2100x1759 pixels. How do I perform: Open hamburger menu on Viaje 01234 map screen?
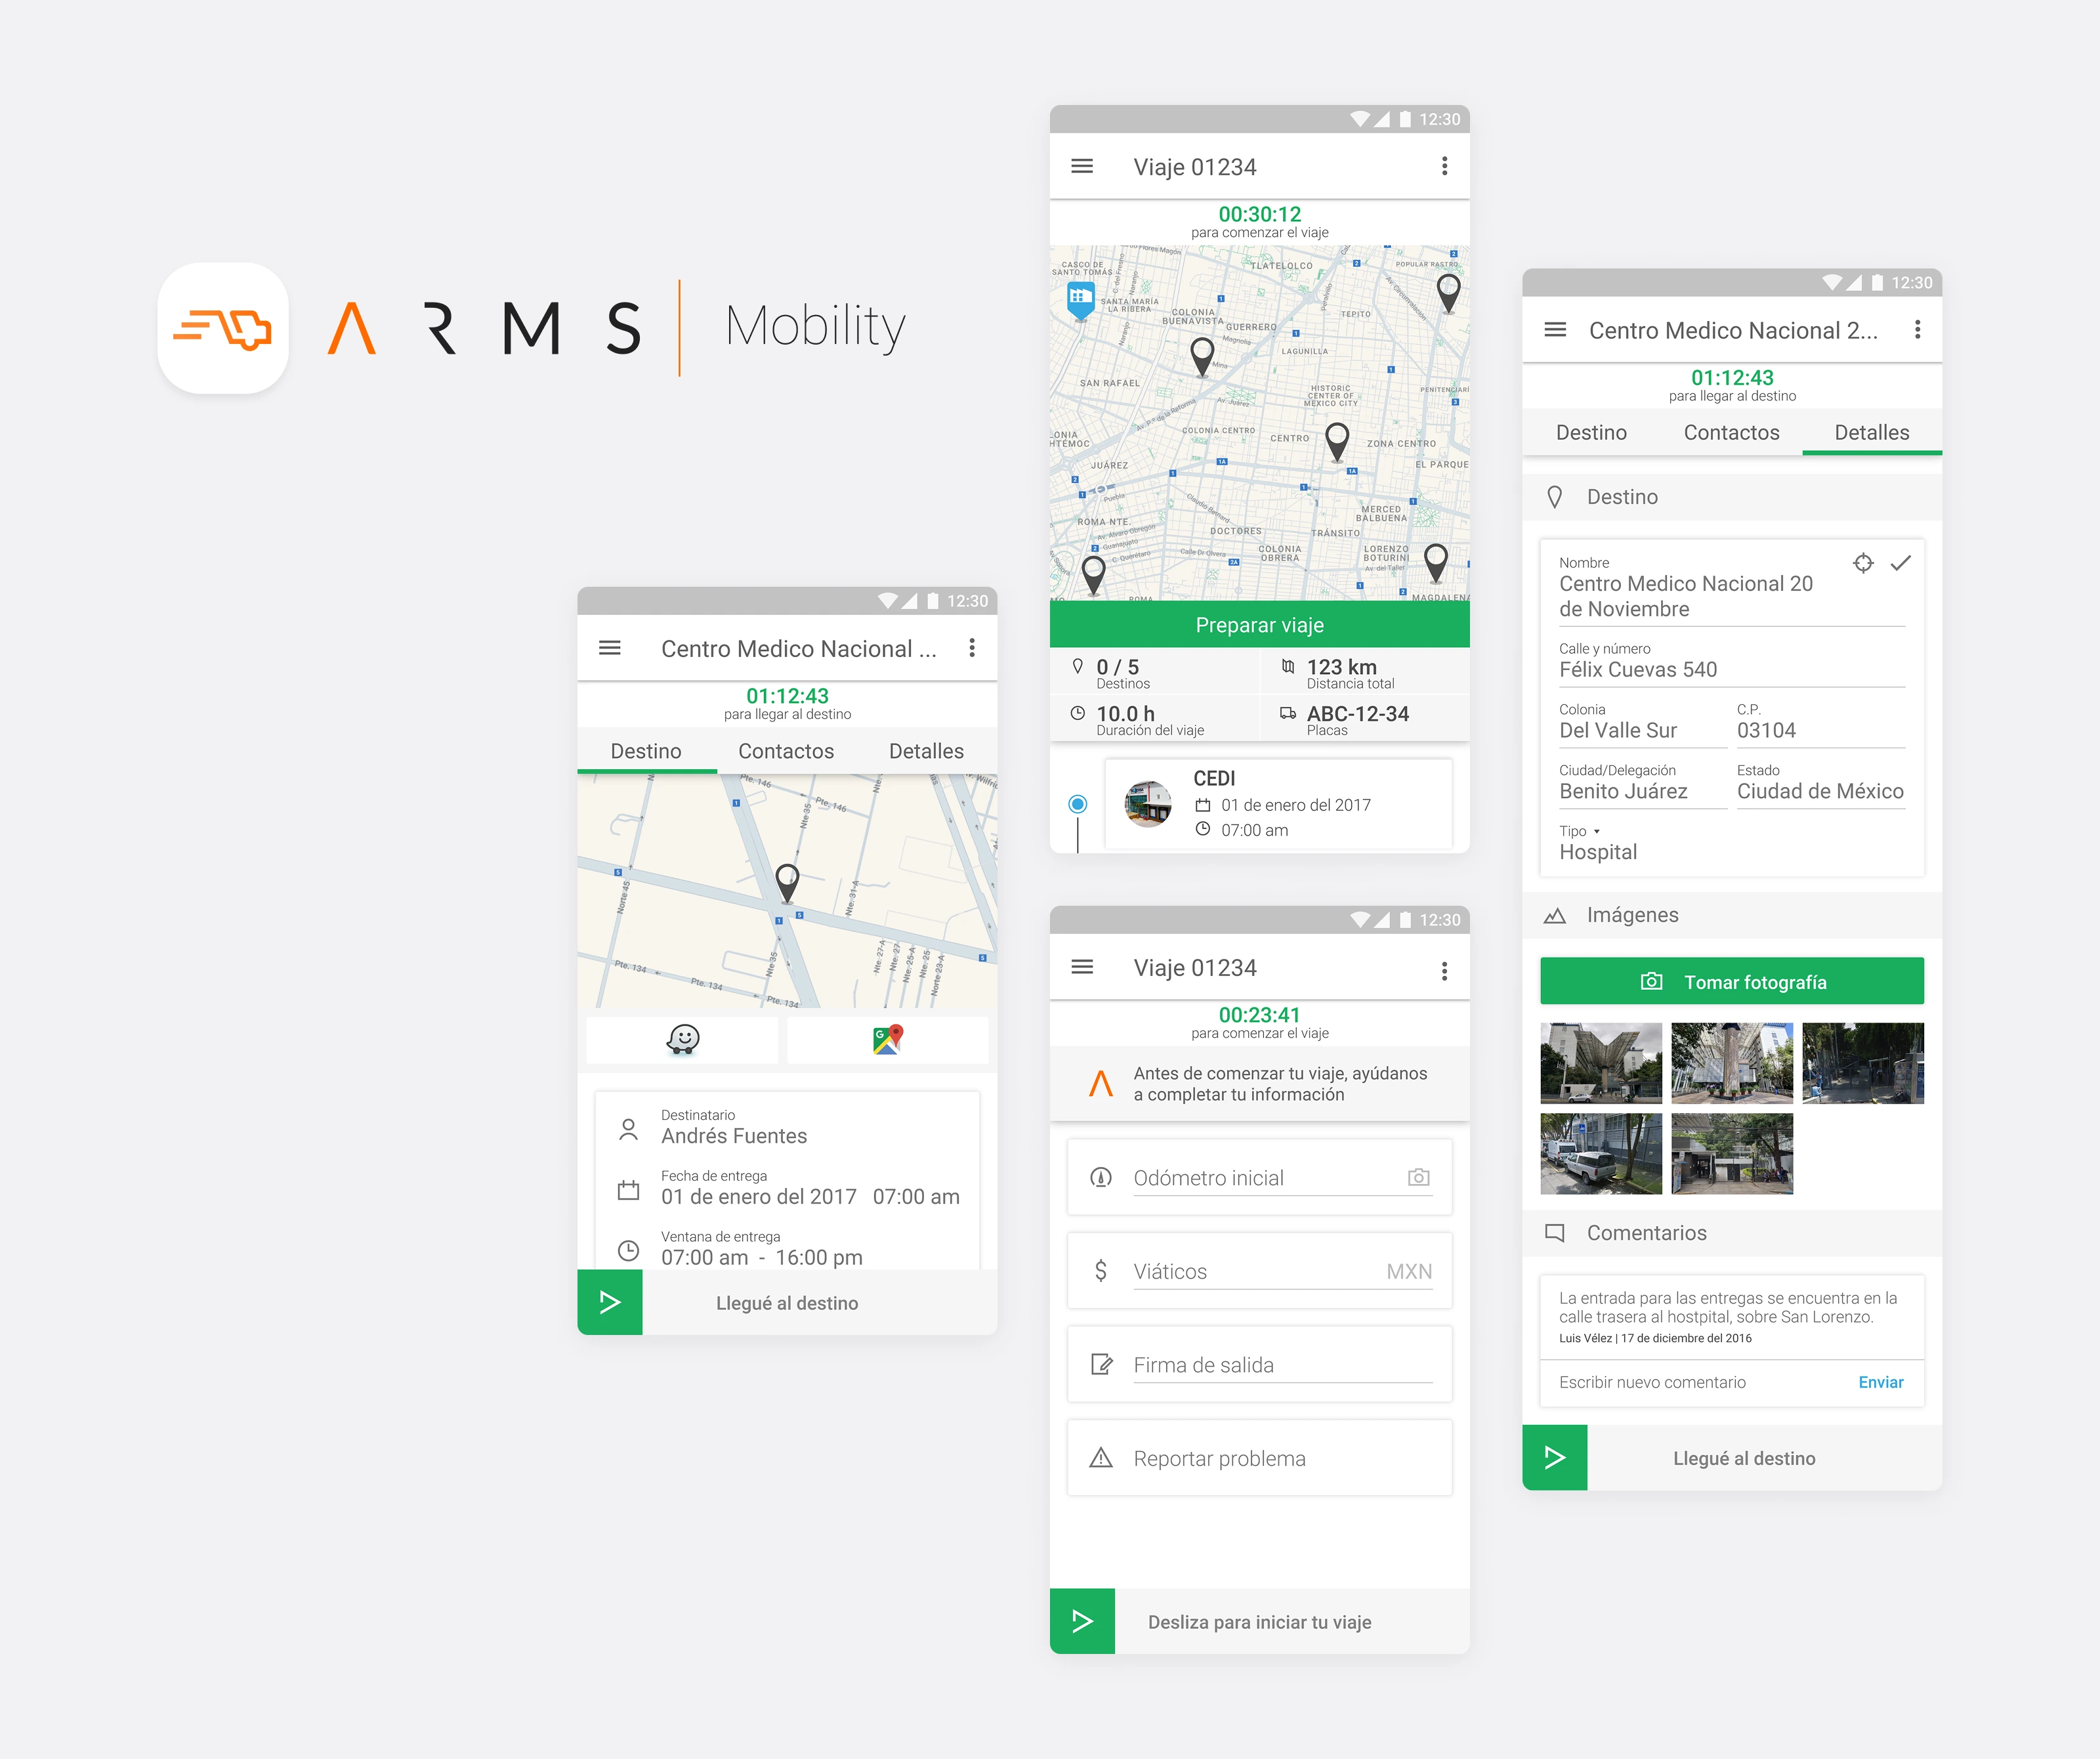(1082, 166)
